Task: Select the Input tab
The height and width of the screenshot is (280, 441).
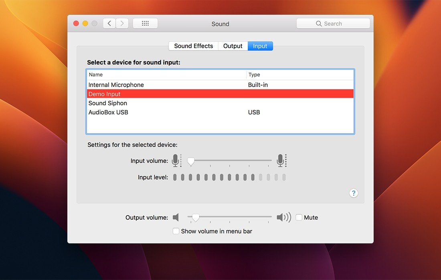Action: tap(260, 46)
